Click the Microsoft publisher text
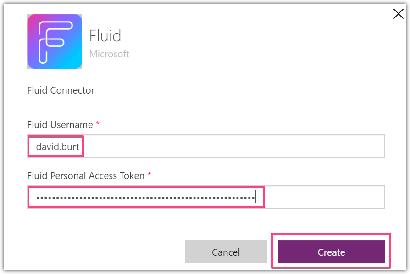410x274 pixels. coord(109,54)
